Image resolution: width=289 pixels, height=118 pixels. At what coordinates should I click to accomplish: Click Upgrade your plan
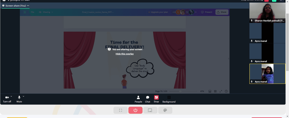158,12
